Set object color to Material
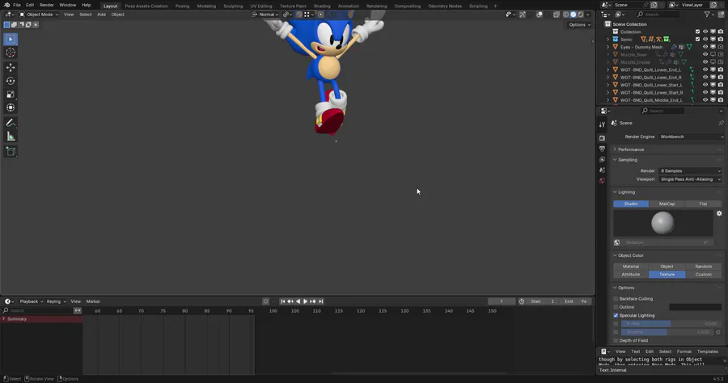 pyautogui.click(x=630, y=267)
